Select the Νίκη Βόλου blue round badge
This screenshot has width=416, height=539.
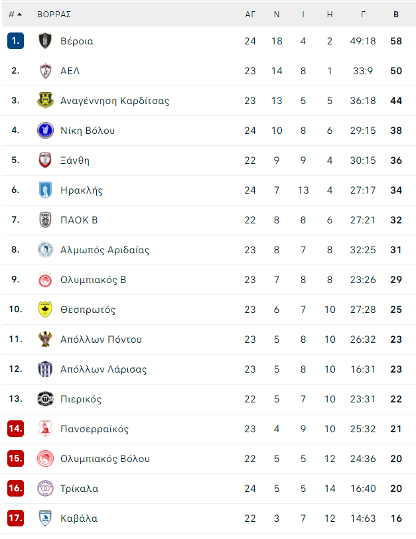(x=45, y=131)
